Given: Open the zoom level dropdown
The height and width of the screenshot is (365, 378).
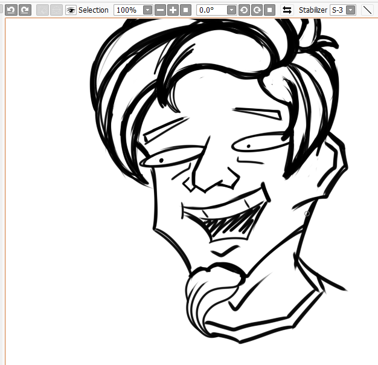Looking at the screenshot, I should click(x=147, y=10).
